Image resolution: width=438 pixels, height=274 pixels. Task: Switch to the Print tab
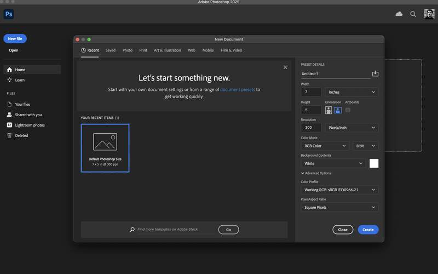tap(143, 50)
